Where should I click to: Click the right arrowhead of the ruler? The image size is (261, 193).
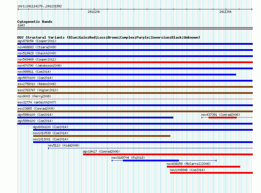[252, 9]
